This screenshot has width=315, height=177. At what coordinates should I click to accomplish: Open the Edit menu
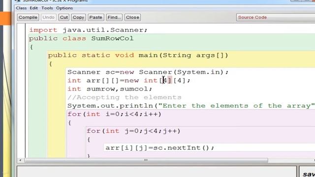[34, 8]
